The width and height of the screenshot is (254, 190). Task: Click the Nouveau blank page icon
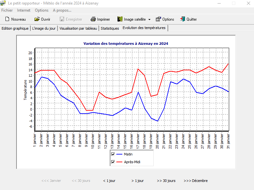pos(7,19)
